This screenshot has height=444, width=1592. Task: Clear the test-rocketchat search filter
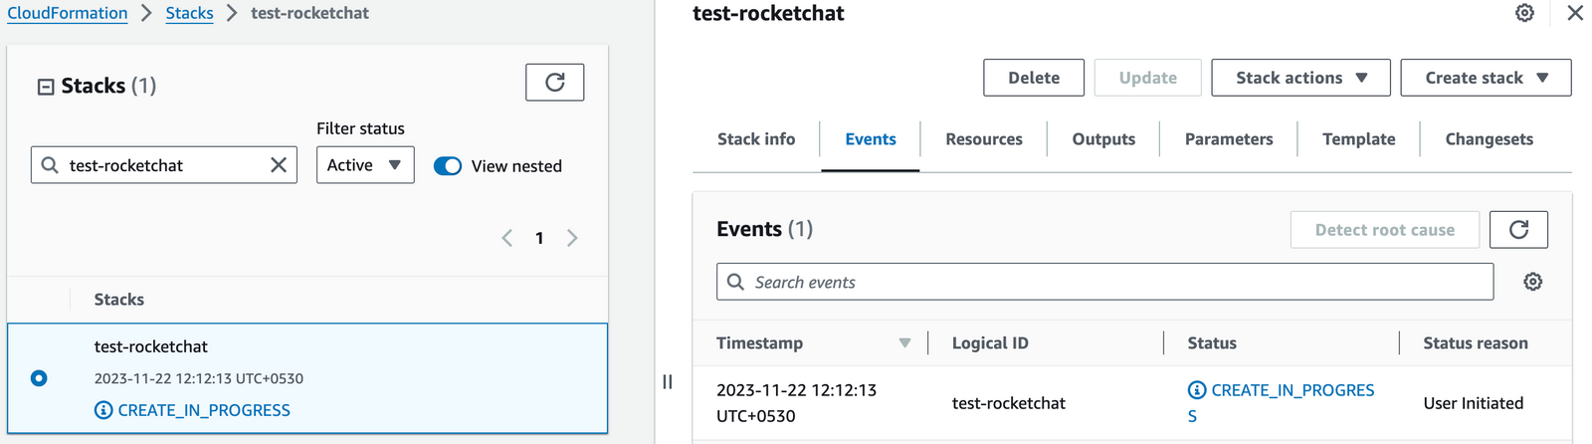pos(279,165)
